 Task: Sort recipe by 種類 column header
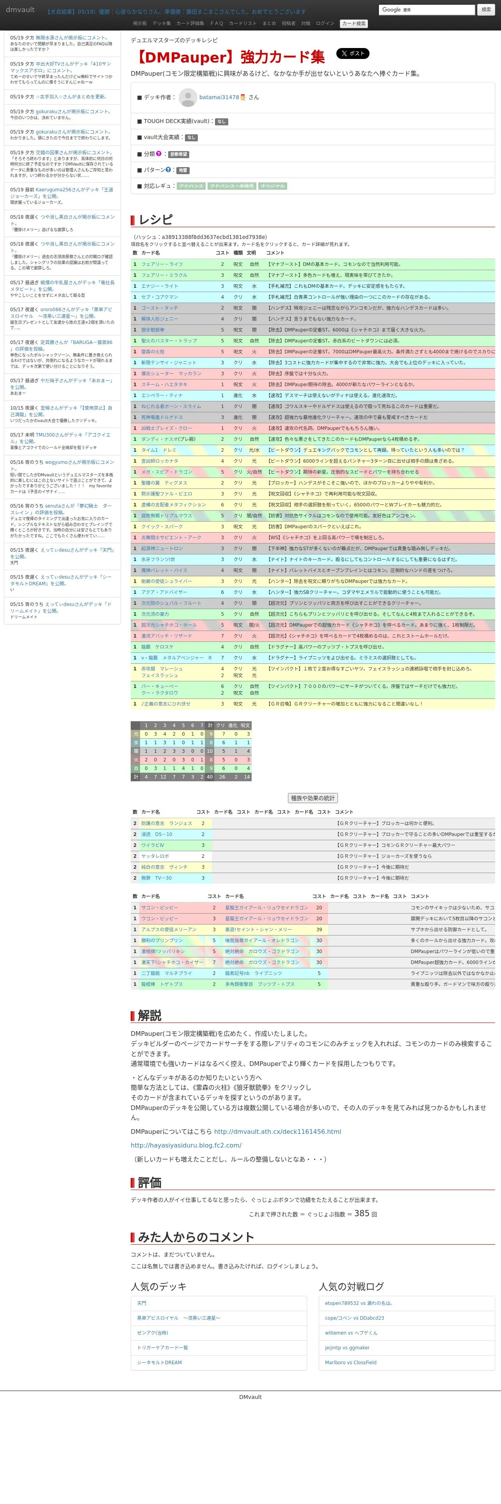pyautogui.click(x=238, y=253)
